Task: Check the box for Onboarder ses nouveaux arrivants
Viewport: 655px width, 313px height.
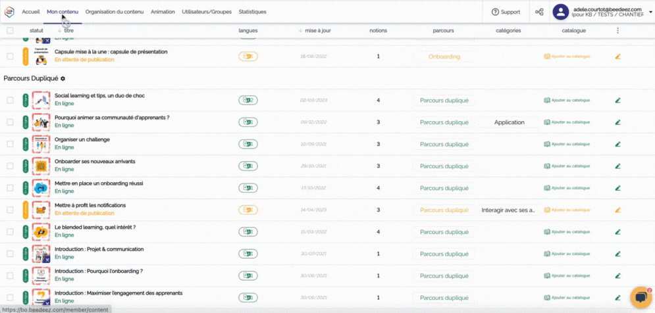Action: coord(10,166)
